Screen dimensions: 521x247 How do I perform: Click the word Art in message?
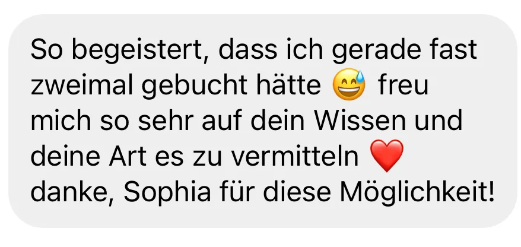128,156
